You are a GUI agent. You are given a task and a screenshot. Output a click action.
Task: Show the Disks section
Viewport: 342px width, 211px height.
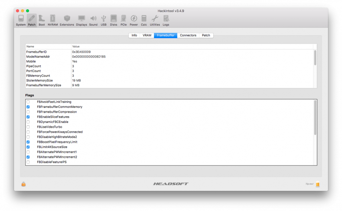click(114, 21)
